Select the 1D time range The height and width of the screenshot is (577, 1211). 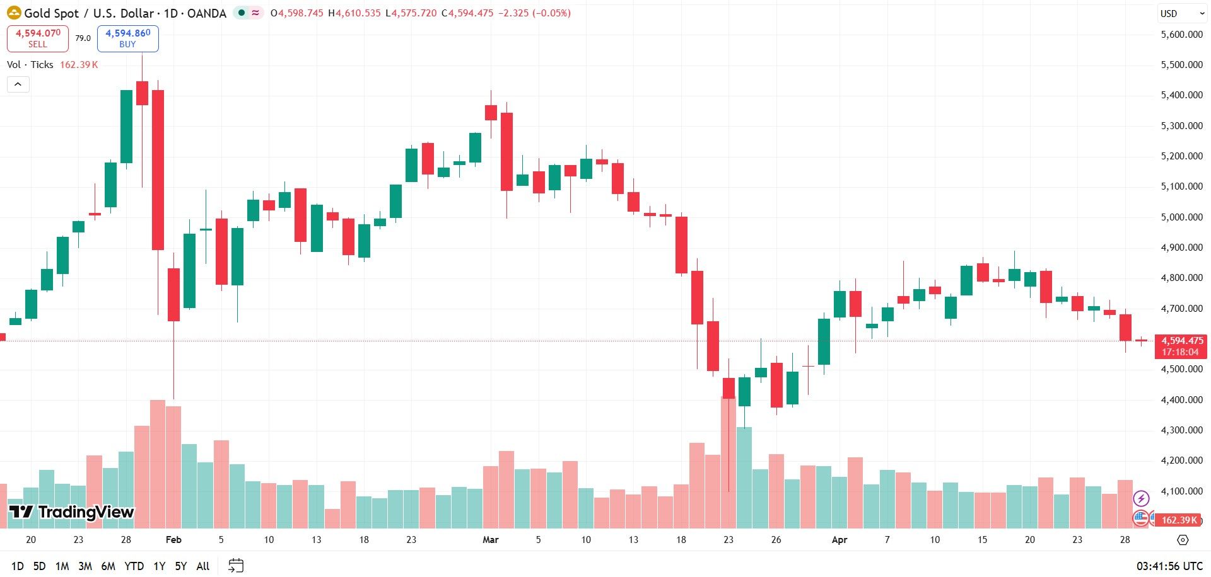[18, 566]
